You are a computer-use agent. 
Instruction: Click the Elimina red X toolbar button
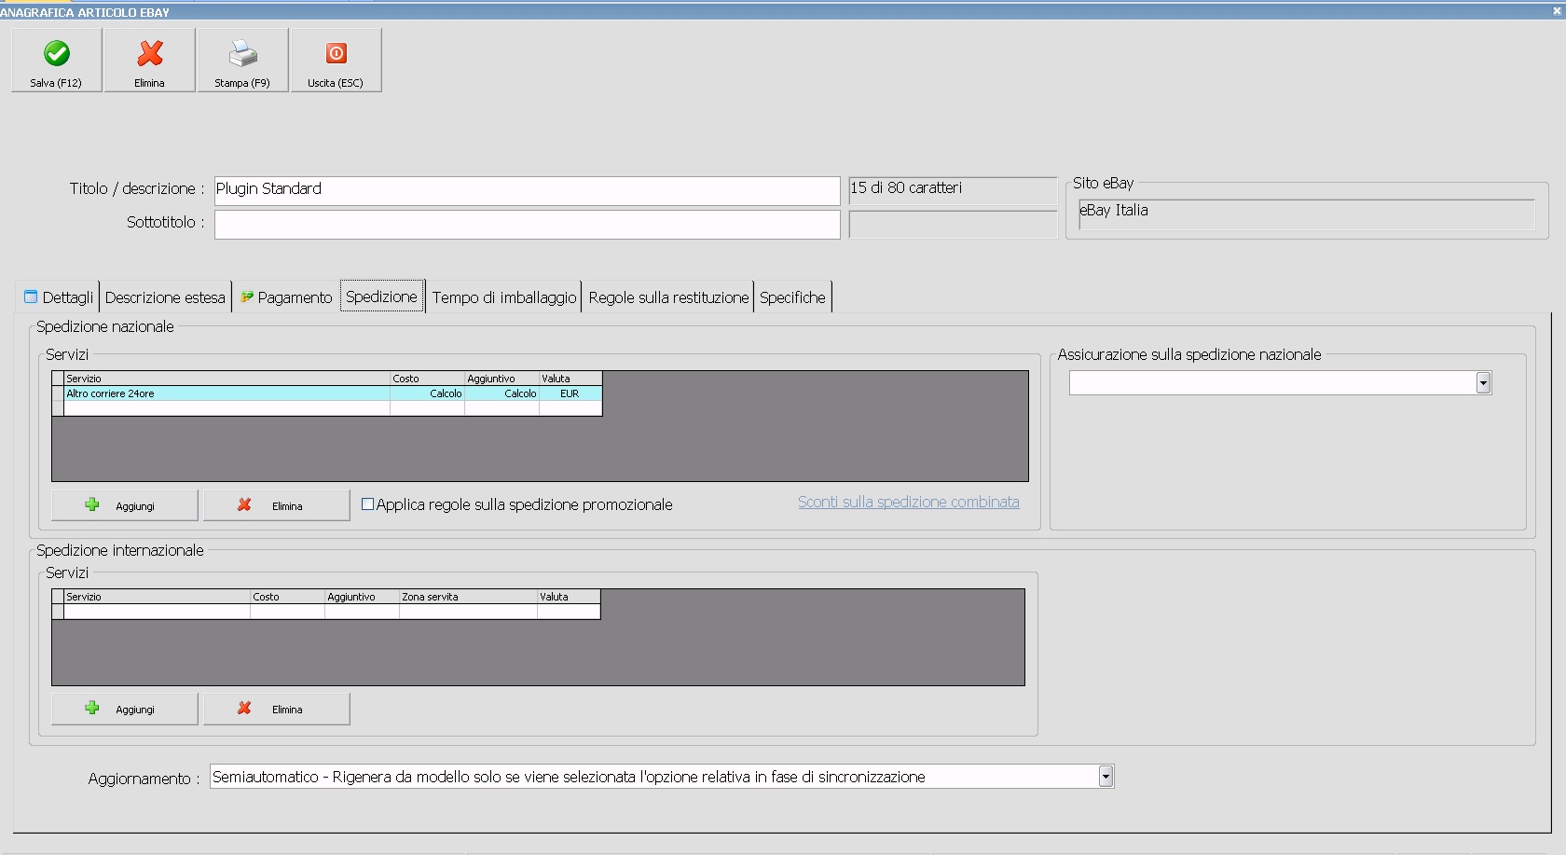point(149,60)
